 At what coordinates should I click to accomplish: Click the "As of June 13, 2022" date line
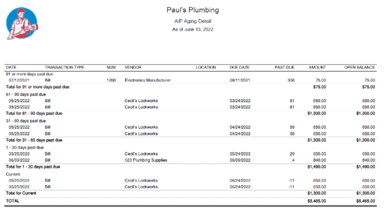[192, 29]
